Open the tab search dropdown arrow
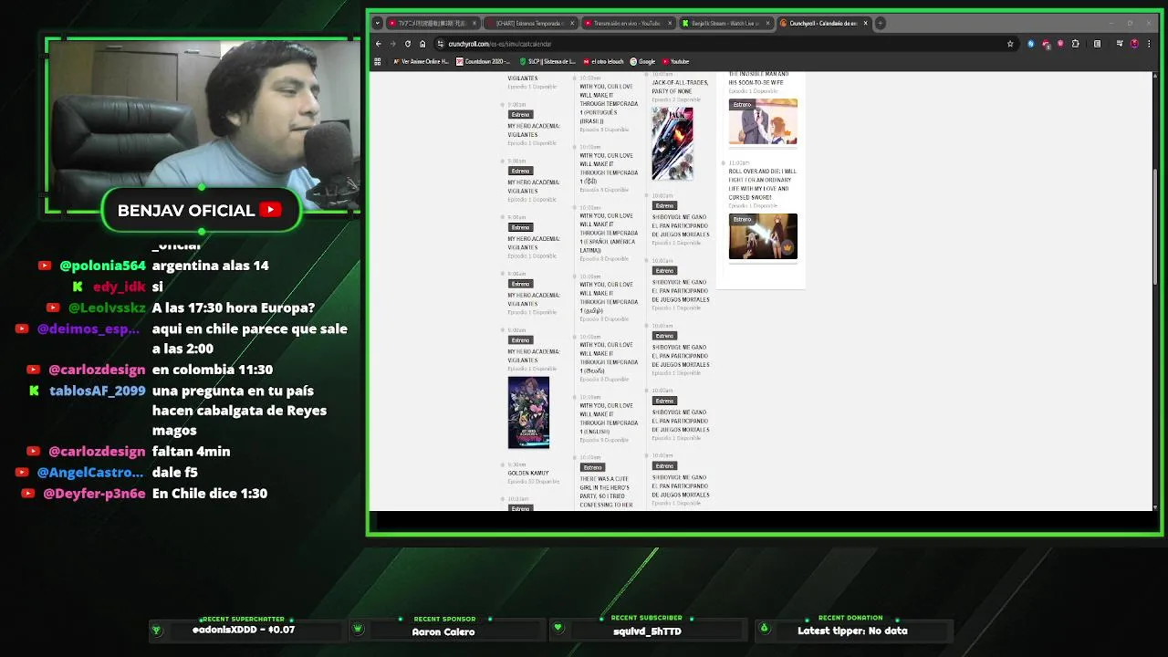 378,23
